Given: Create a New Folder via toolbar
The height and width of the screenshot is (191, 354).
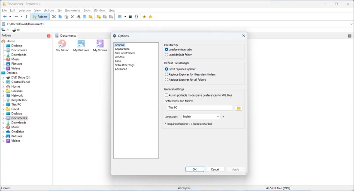Looking at the screenshot, I should click(x=99, y=17).
